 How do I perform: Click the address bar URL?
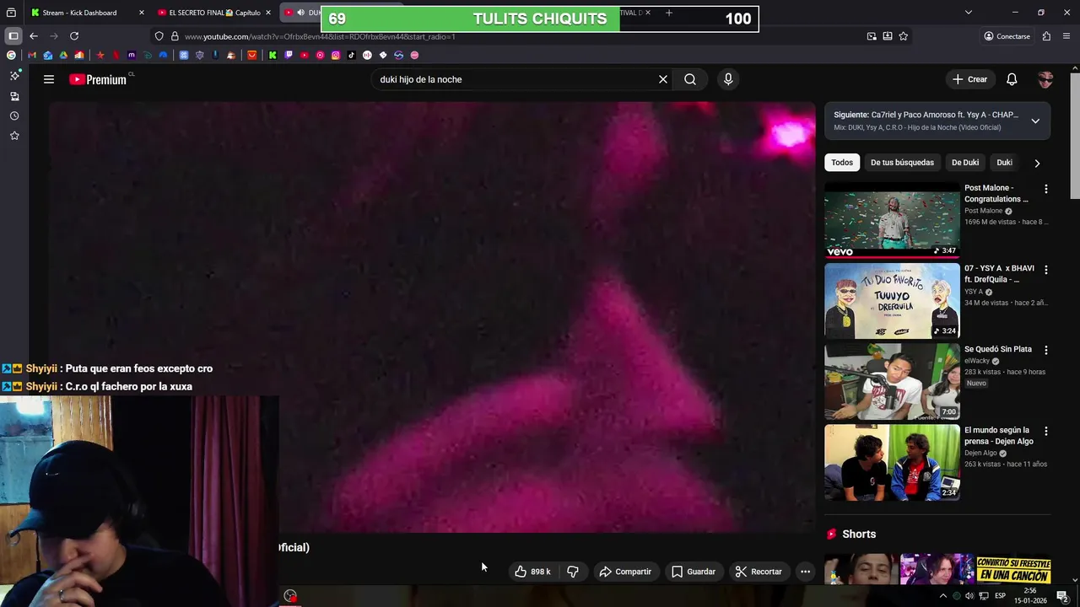(x=320, y=36)
